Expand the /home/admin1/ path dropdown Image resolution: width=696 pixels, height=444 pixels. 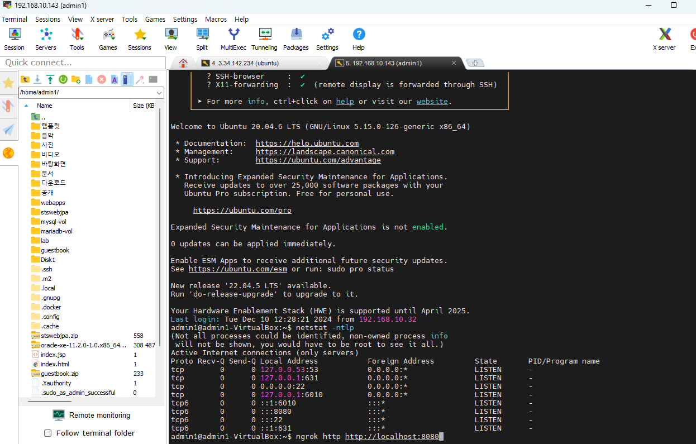click(x=159, y=93)
